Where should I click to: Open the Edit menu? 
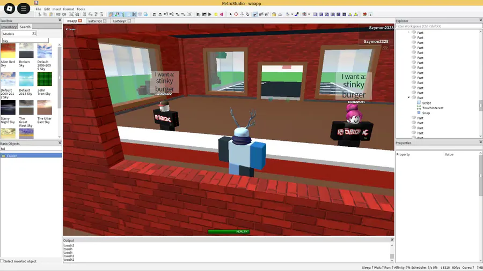click(47, 9)
